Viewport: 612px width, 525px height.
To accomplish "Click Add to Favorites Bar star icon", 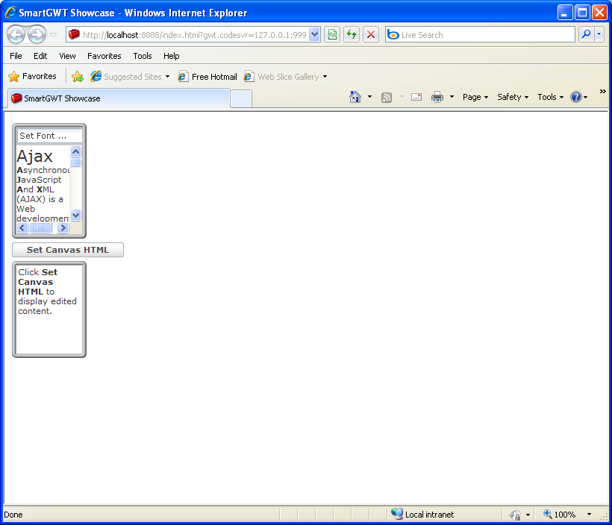I will pos(78,77).
